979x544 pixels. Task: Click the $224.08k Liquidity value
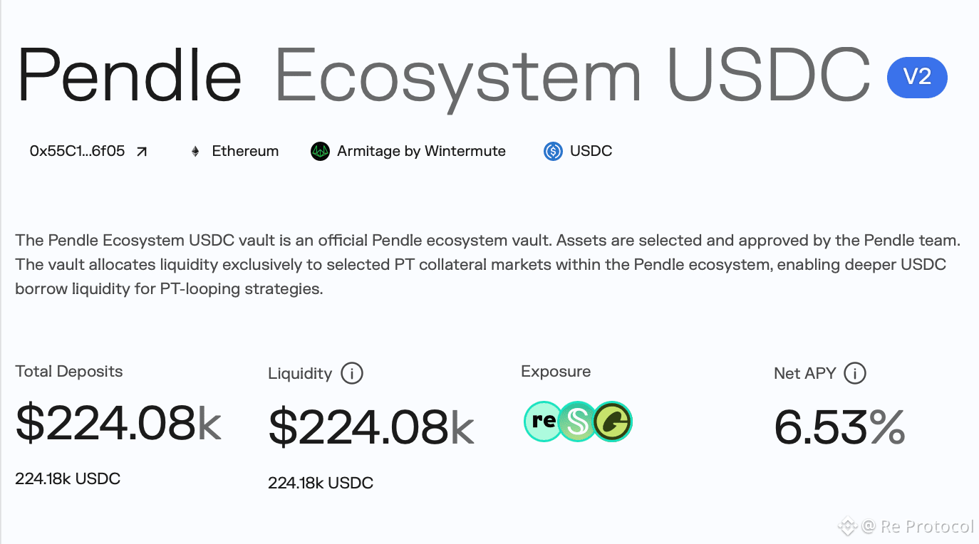pyautogui.click(x=371, y=427)
